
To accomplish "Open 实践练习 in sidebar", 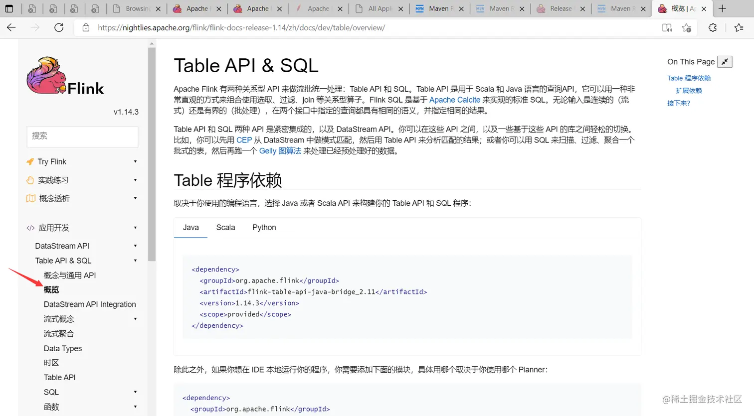I will point(53,180).
